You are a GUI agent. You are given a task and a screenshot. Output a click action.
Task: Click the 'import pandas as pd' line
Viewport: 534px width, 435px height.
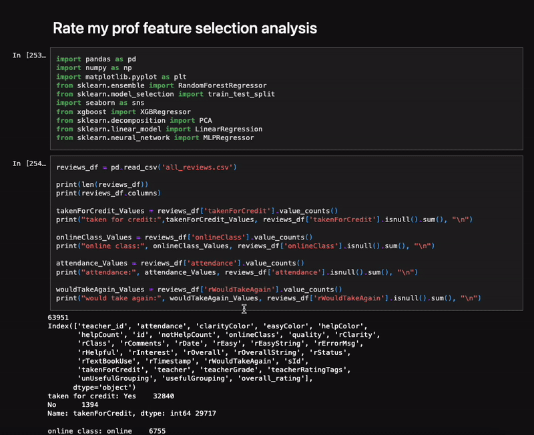[x=96, y=59]
